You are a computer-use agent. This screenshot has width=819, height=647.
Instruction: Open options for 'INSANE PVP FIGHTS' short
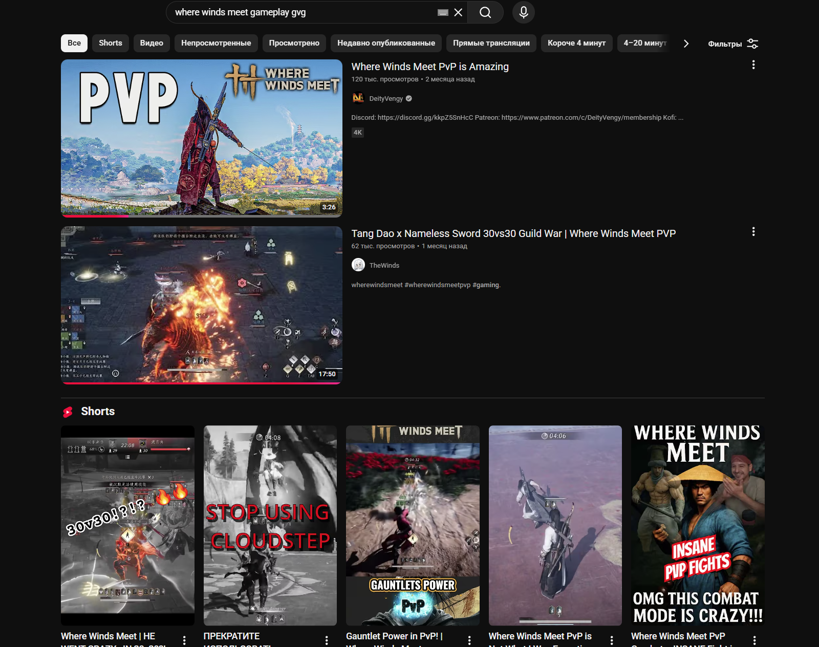tap(755, 640)
